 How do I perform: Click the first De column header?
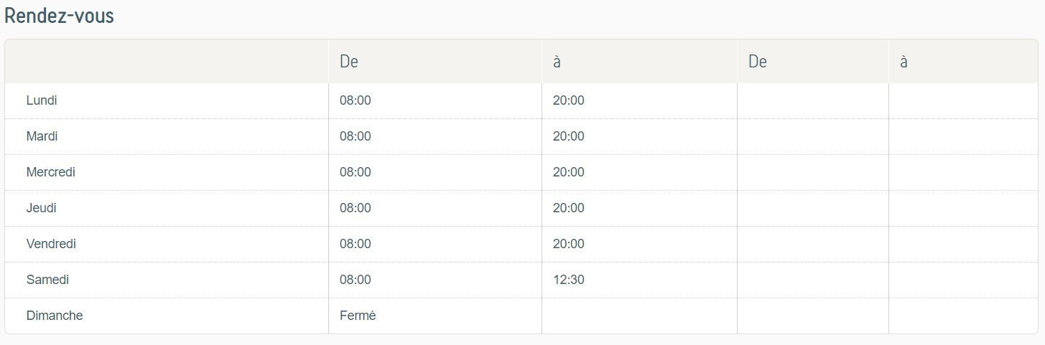349,62
